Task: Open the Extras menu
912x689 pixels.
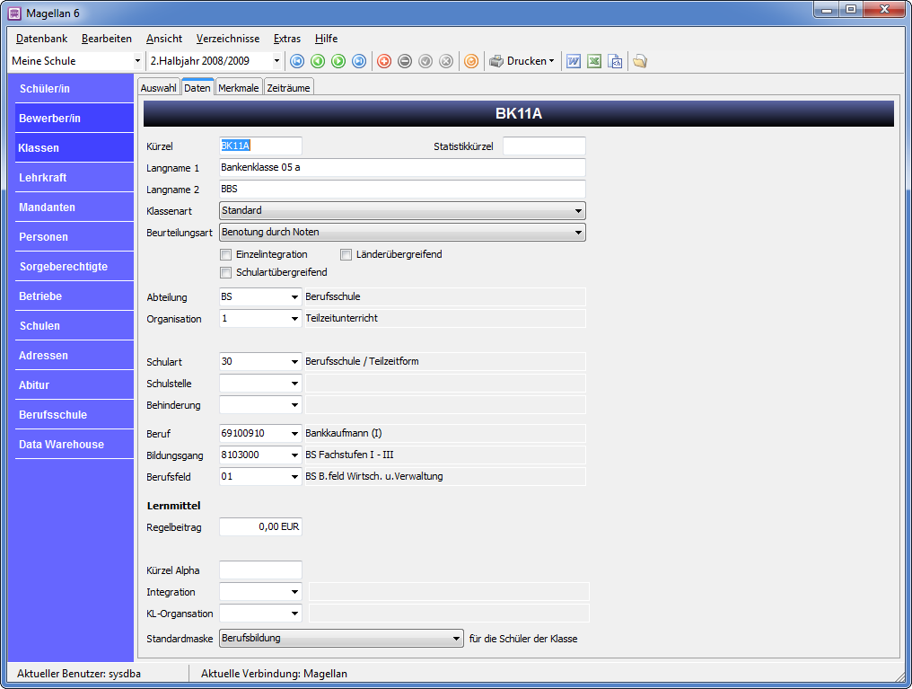Action: [x=287, y=39]
